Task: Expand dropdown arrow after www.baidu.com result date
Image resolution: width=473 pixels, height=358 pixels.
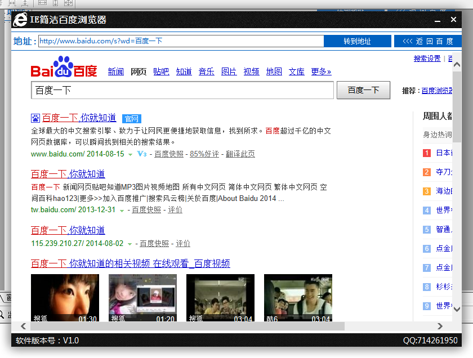Action: coord(130,154)
